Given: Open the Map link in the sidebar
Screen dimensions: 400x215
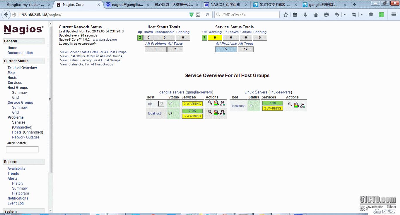Looking at the screenshot, I should 11,73.
